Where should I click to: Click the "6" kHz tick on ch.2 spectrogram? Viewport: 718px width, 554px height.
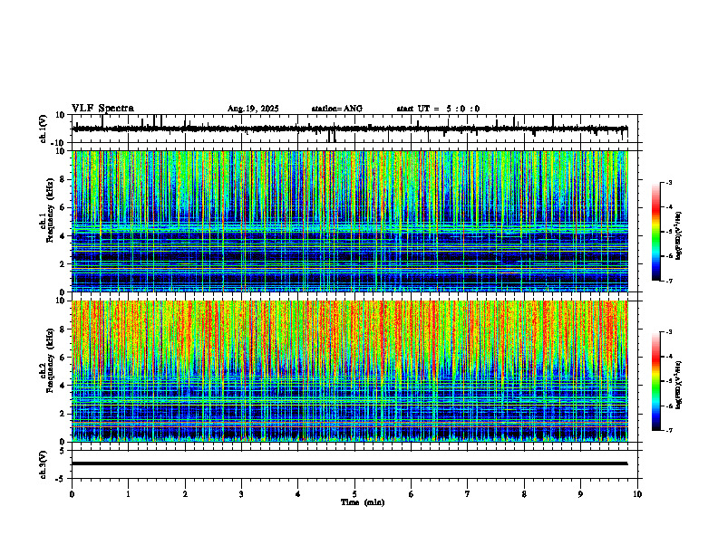63,358
